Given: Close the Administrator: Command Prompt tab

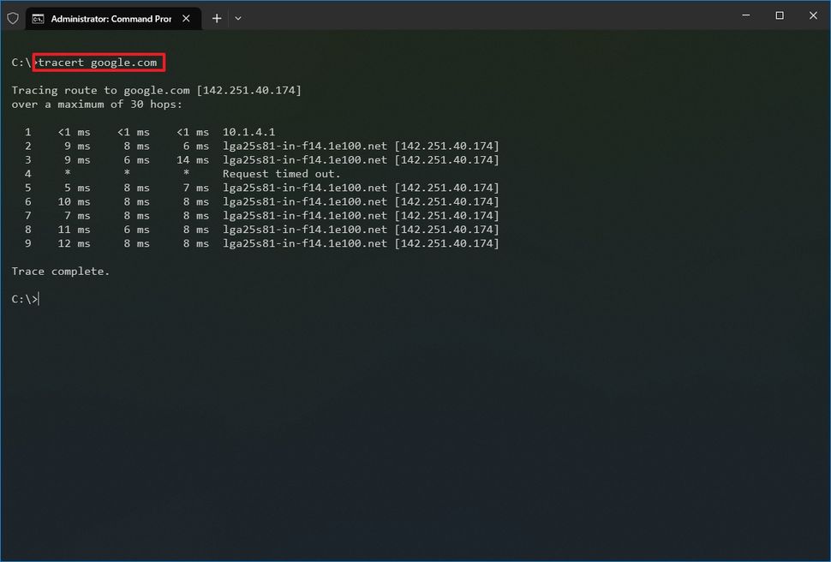Looking at the screenshot, I should click(186, 17).
